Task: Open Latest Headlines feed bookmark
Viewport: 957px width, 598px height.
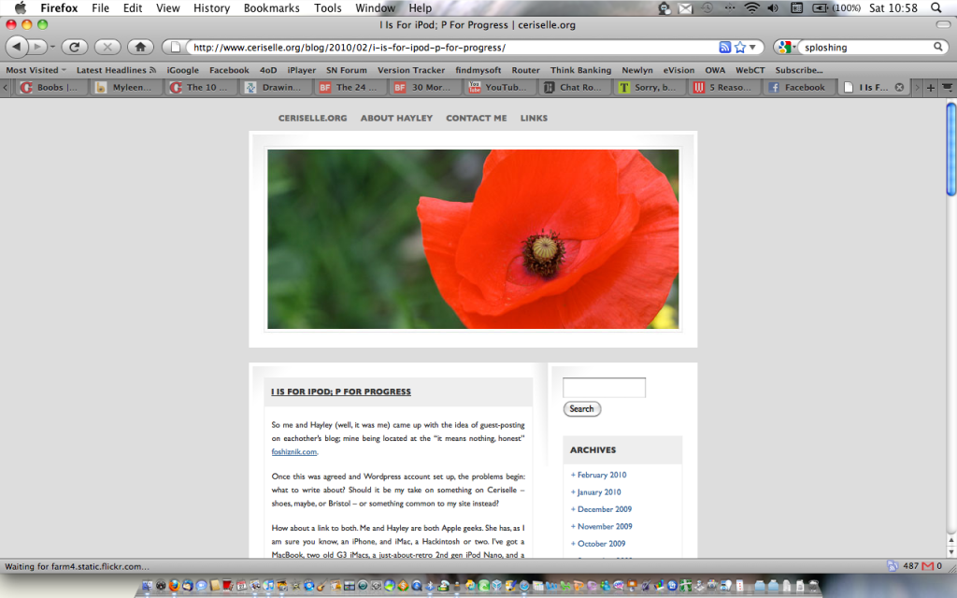Action: tap(116, 70)
